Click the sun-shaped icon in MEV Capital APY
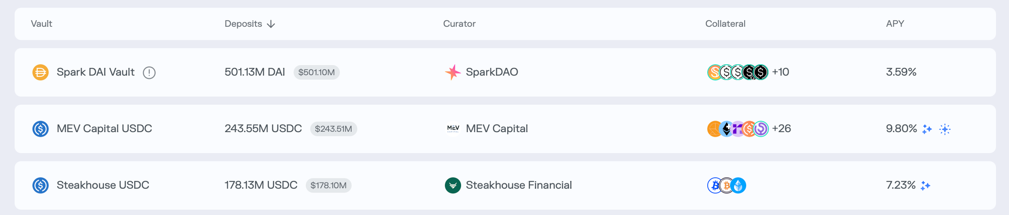The image size is (1009, 215). point(945,129)
